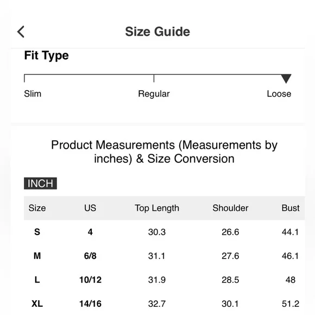Click the Size Guide page title

[157, 31]
